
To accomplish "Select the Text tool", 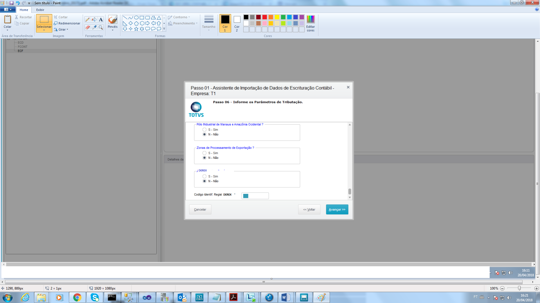I will (x=101, y=19).
